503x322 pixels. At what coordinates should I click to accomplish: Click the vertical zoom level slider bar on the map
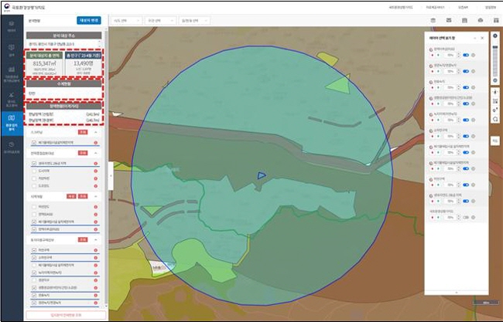[495, 60]
